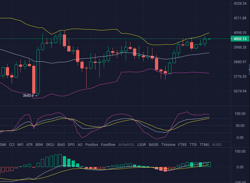
Task: Click the 3674.94 price axis label
Action: click(x=240, y=91)
